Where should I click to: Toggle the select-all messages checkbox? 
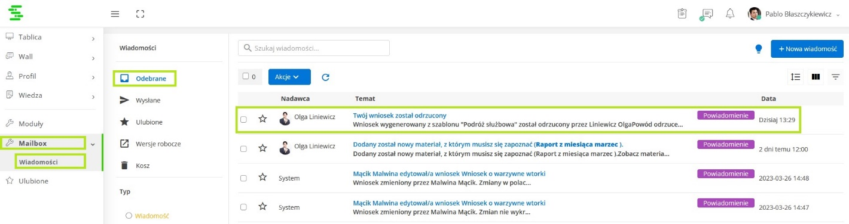point(245,76)
